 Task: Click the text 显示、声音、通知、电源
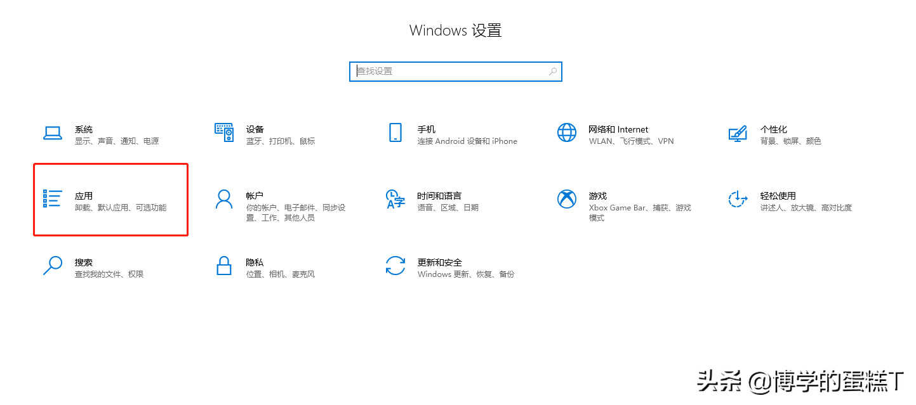pyautogui.click(x=117, y=141)
